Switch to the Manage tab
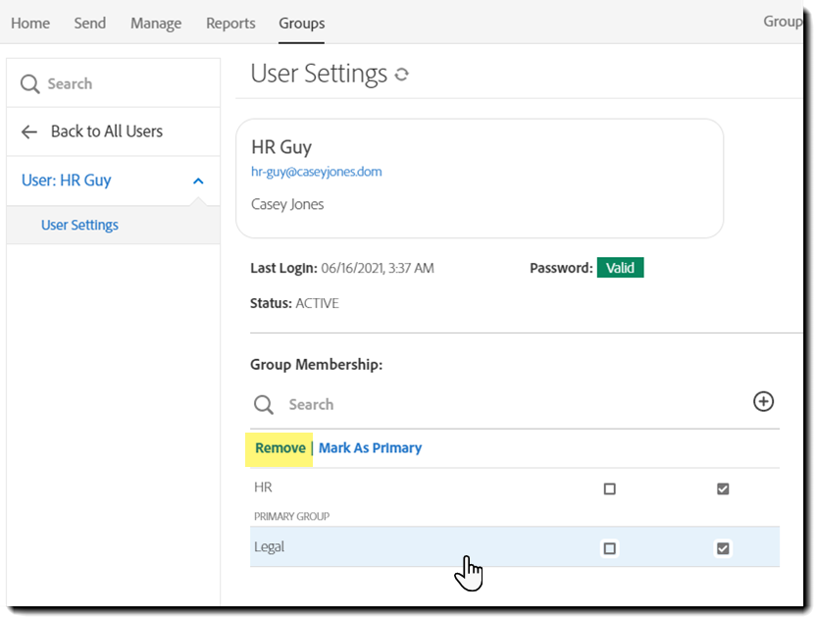Screen dimensions: 814x617 click(x=155, y=23)
